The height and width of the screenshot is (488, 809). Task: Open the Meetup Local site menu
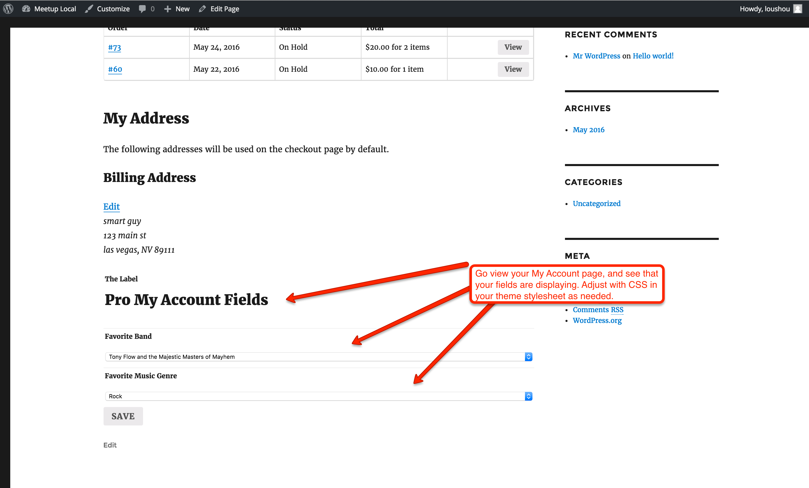pyautogui.click(x=55, y=9)
